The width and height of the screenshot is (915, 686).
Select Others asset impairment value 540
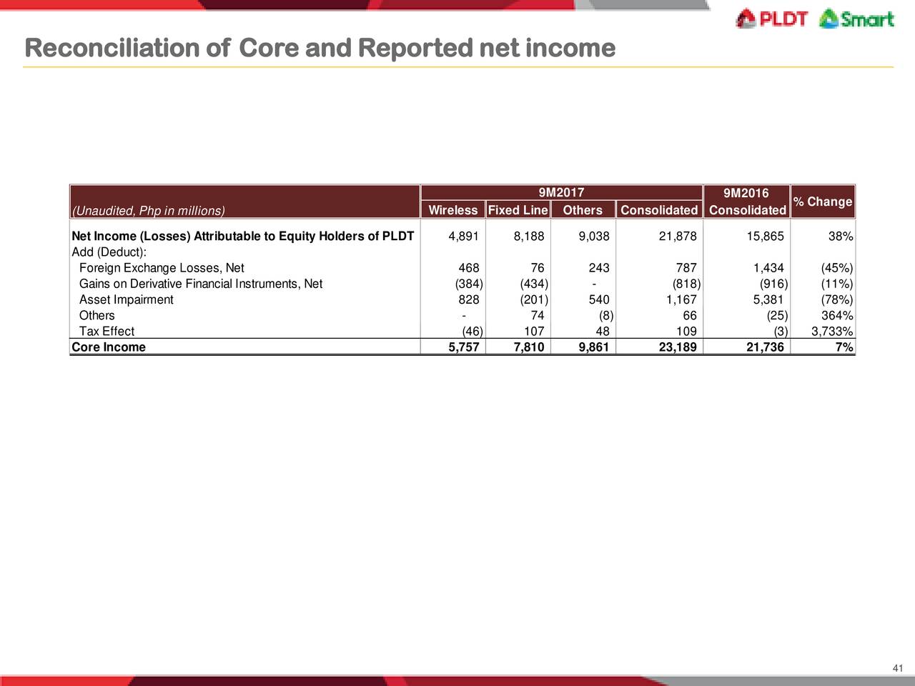click(599, 299)
